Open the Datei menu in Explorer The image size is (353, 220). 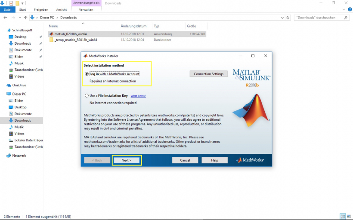point(8,9)
